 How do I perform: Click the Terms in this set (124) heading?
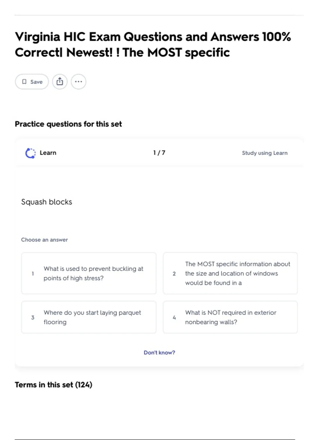point(53,385)
